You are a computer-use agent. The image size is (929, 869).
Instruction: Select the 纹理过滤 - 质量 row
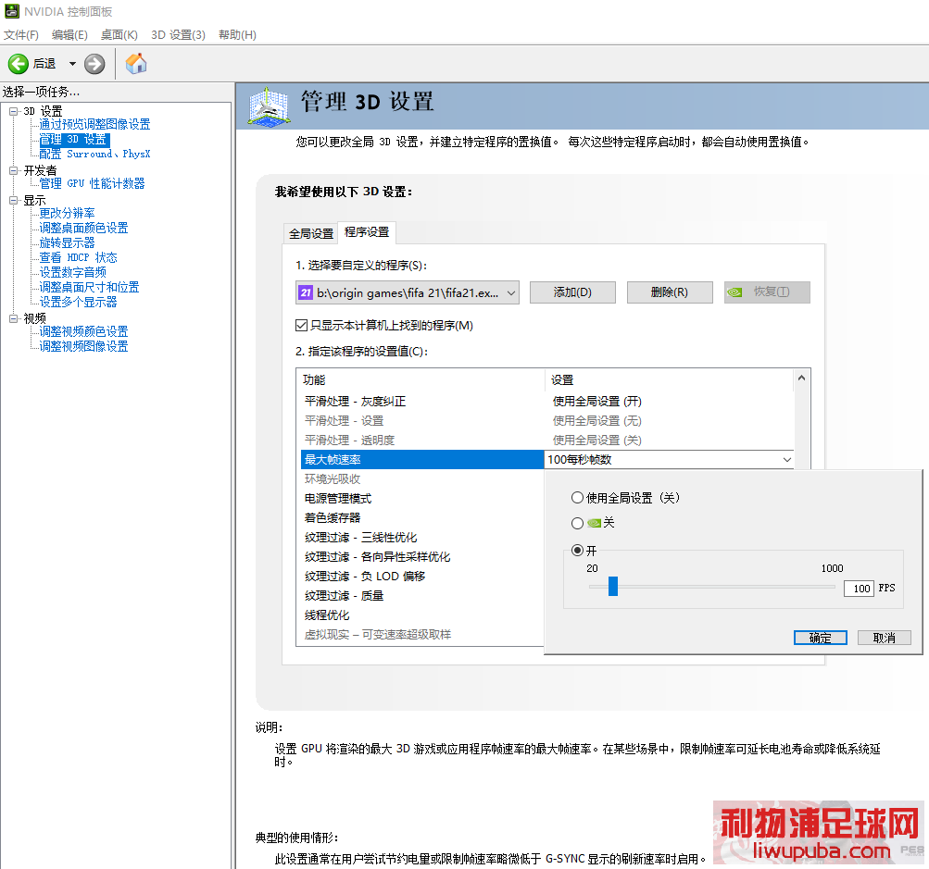[422, 595]
